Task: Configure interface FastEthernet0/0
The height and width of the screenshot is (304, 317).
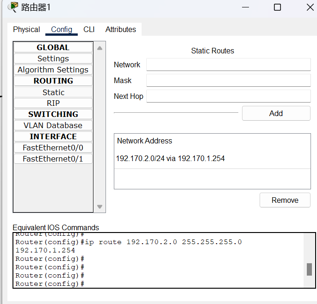Action: tap(53, 148)
